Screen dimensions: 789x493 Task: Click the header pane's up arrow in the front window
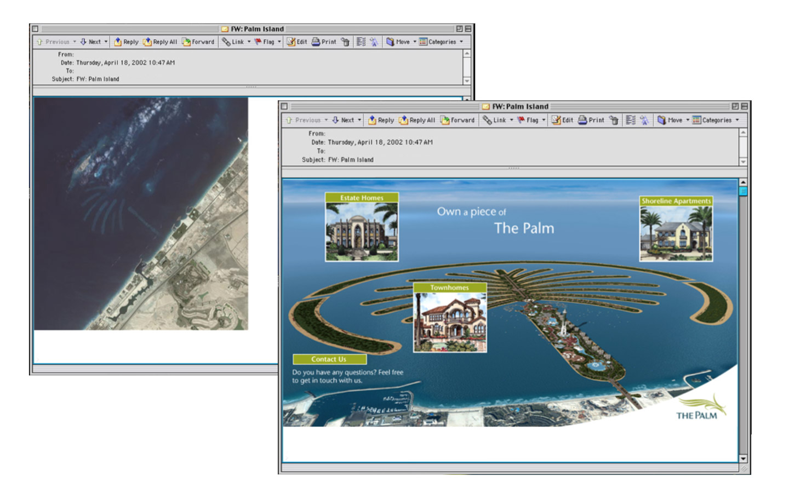coord(743,133)
